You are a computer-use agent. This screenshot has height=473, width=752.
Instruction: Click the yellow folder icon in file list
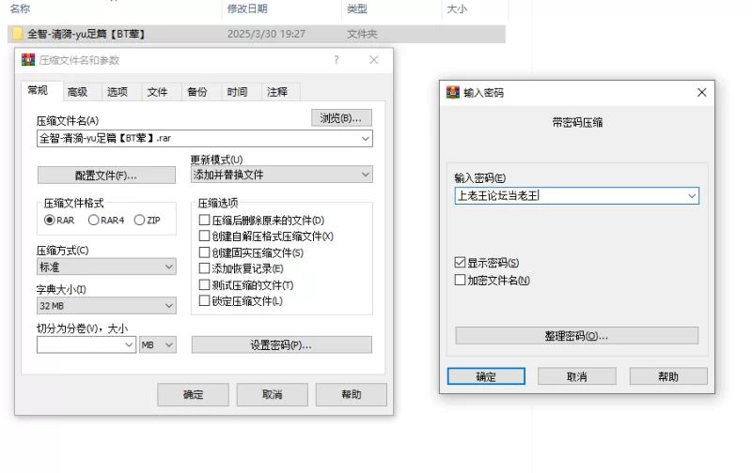(x=17, y=34)
